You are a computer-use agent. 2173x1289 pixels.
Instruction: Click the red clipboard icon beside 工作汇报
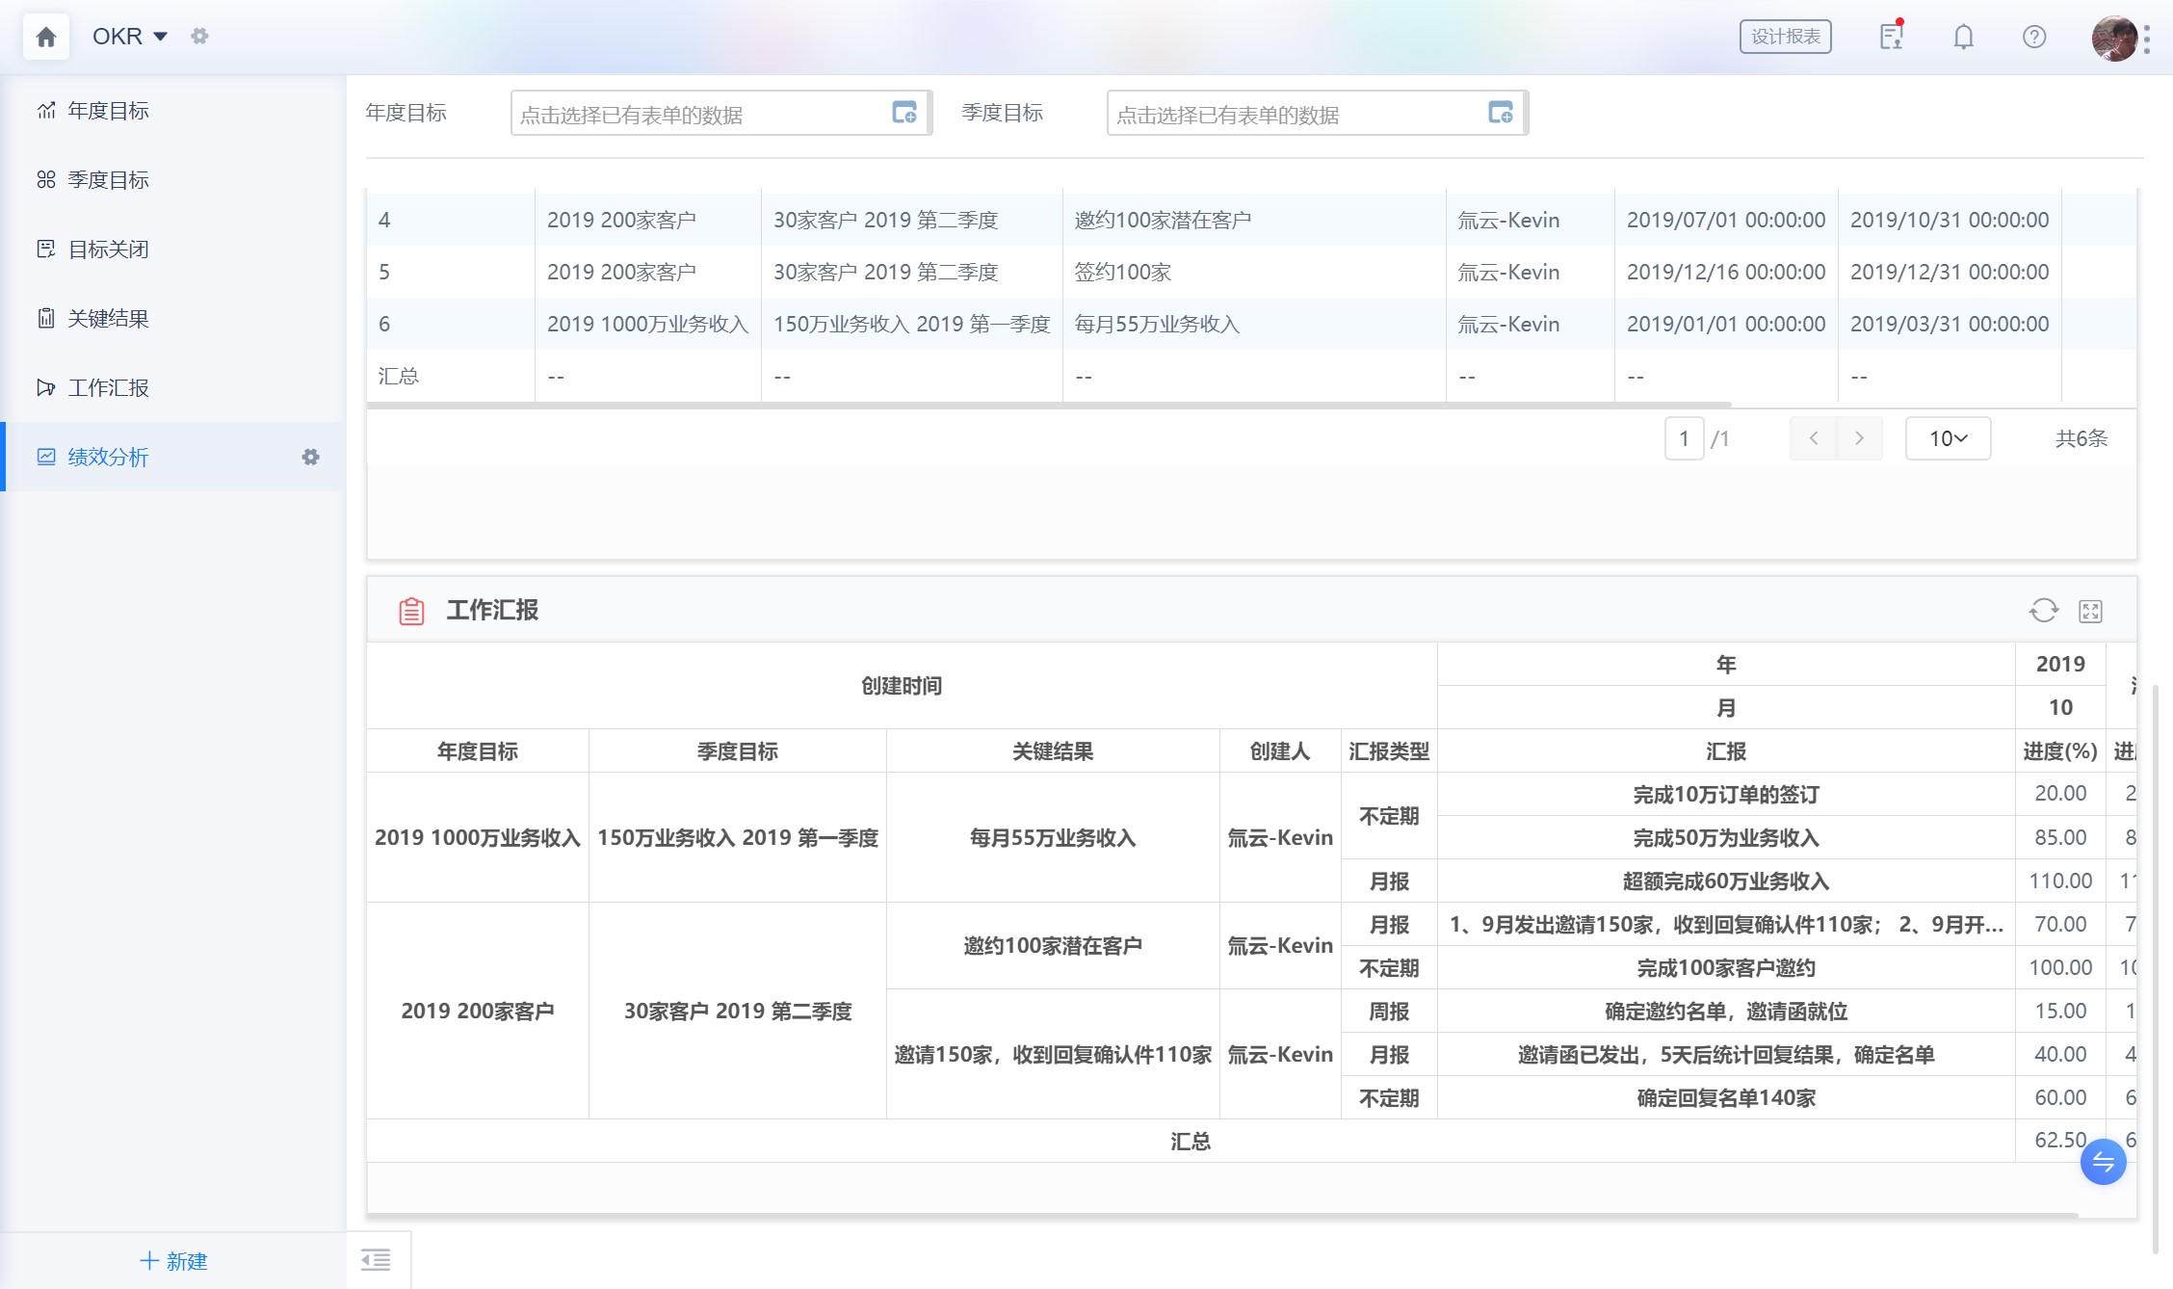(411, 611)
